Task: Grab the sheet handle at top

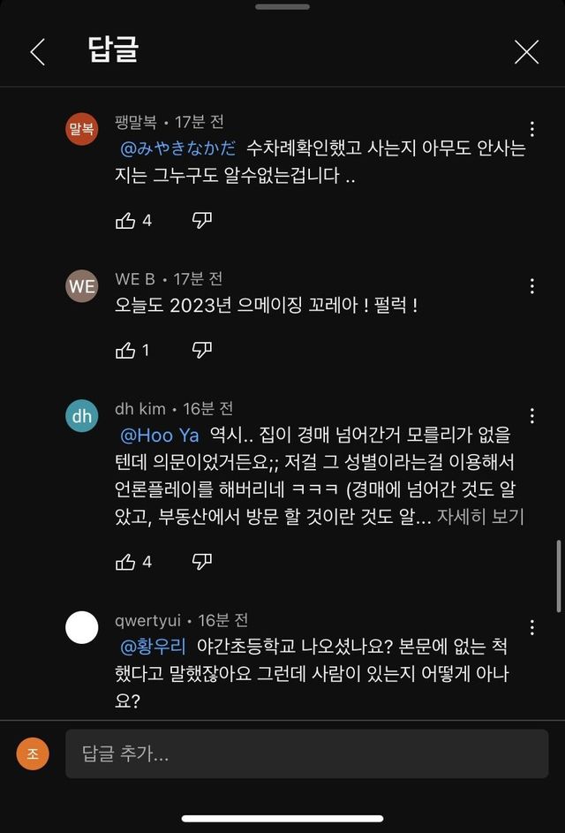Action: [x=282, y=7]
